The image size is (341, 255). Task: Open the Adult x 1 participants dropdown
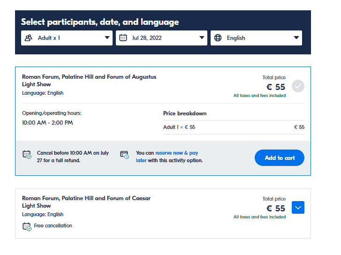[67, 38]
